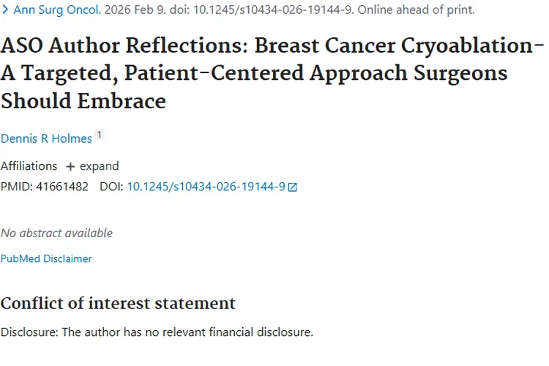Open author Dennis R Holmes link
Viewport: 549px width, 366px height.
coord(46,138)
